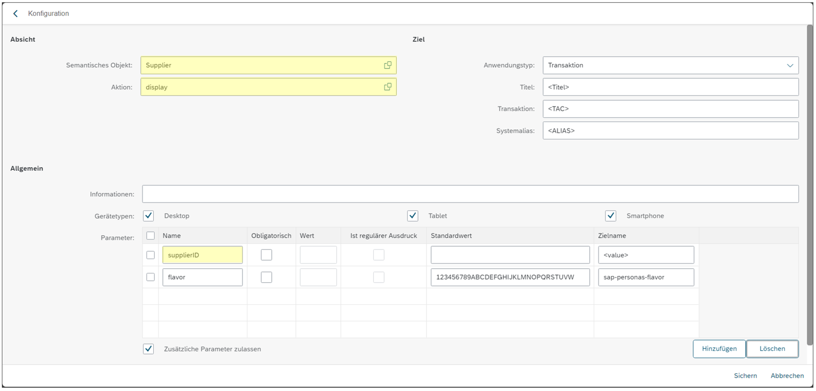The height and width of the screenshot is (391, 816).
Task: Edit the supplierID name field
Action: [x=202, y=255]
